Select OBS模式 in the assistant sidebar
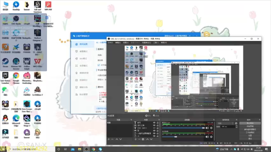Image resolution: width=271 pixels, height=152 pixels. click(83, 58)
